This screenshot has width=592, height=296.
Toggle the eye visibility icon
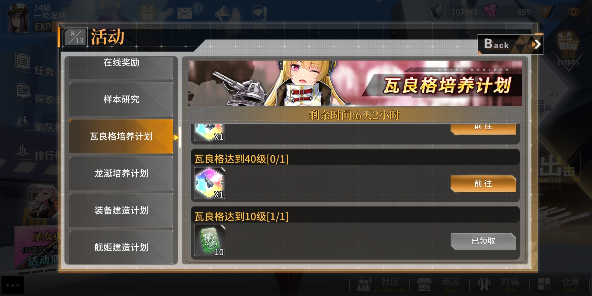pyautogui.click(x=573, y=12)
